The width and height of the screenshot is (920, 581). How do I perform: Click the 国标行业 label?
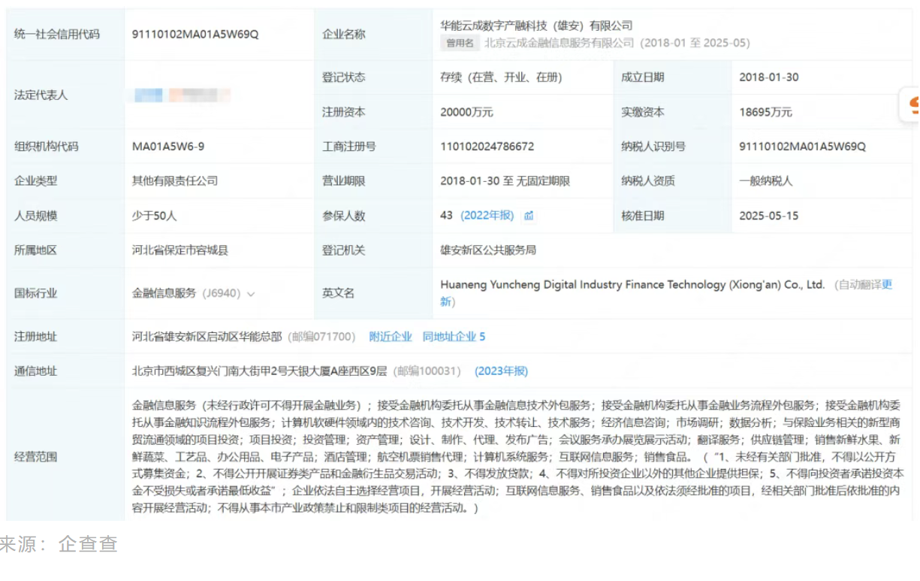[x=35, y=294]
